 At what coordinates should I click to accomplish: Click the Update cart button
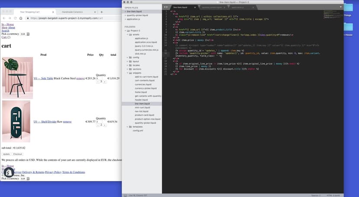point(6,154)
